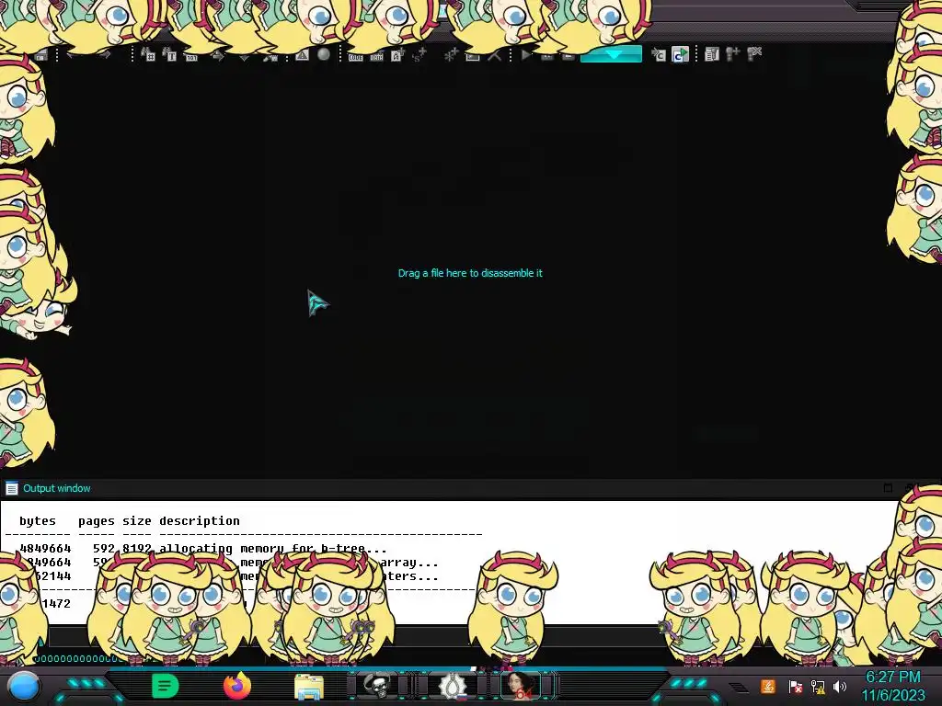Click the Save database toolbar icon
This screenshot has height=706, width=942.
click(x=40, y=56)
